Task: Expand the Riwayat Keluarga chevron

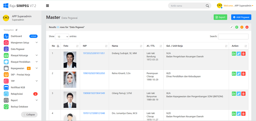Action: click(x=37, y=55)
